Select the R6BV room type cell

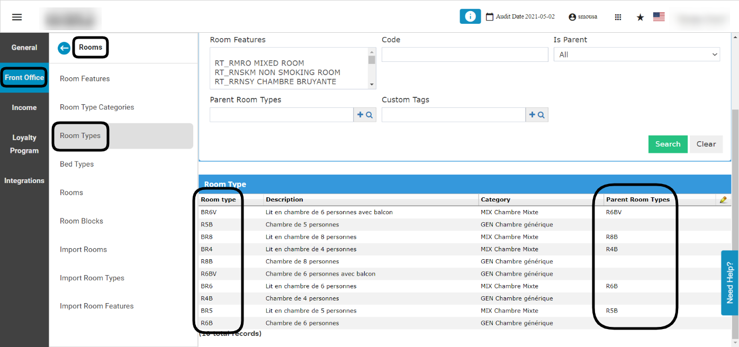click(209, 274)
